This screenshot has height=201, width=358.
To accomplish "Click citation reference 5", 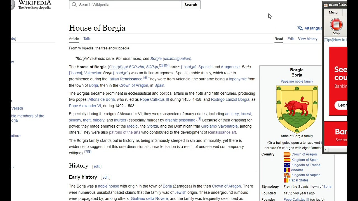I will point(145,78).
